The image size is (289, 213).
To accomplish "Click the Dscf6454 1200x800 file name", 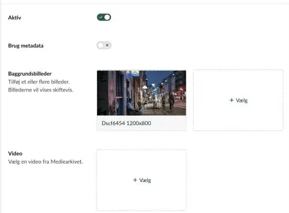I will (126, 123).
